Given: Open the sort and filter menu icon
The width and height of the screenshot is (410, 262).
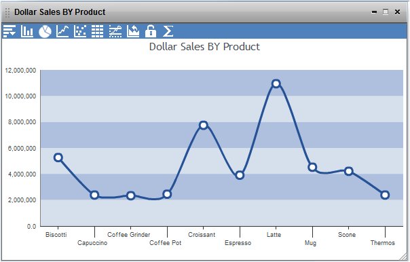Looking at the screenshot, I should point(10,31).
